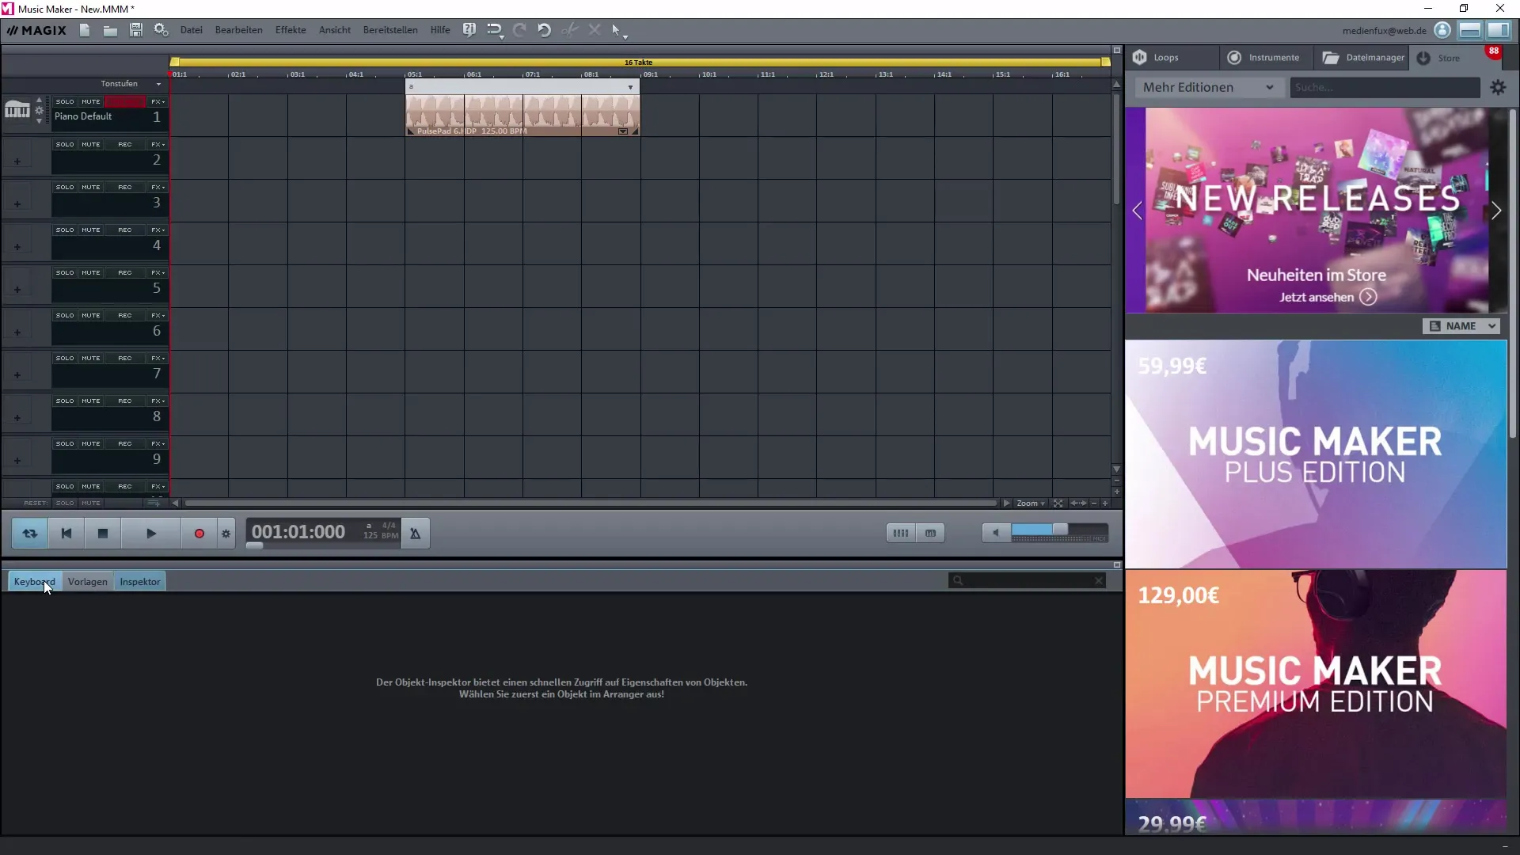The height and width of the screenshot is (855, 1520).
Task: Open FX dropdown of track 8
Action: tap(158, 401)
